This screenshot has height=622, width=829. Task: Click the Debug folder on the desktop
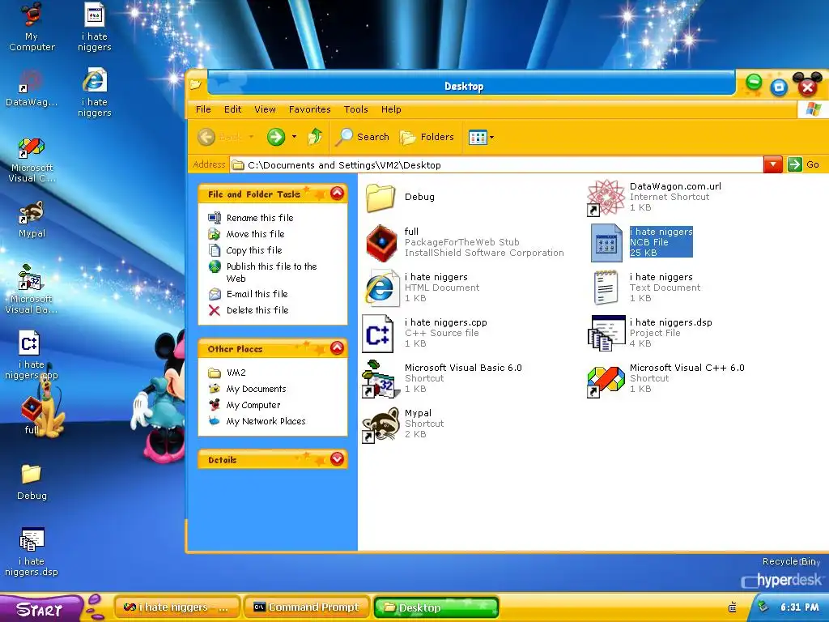[x=32, y=483]
